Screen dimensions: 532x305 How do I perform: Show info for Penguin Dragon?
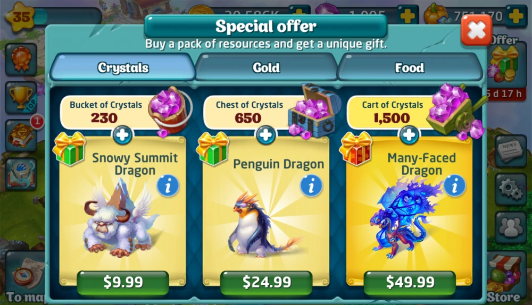pyautogui.click(x=311, y=186)
